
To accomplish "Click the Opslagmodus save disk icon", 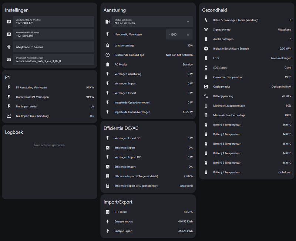I will coord(206,87).
